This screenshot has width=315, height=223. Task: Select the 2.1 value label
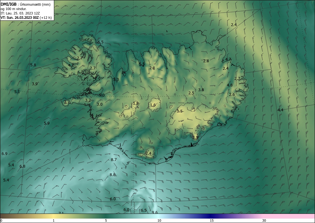[x=152, y=68]
